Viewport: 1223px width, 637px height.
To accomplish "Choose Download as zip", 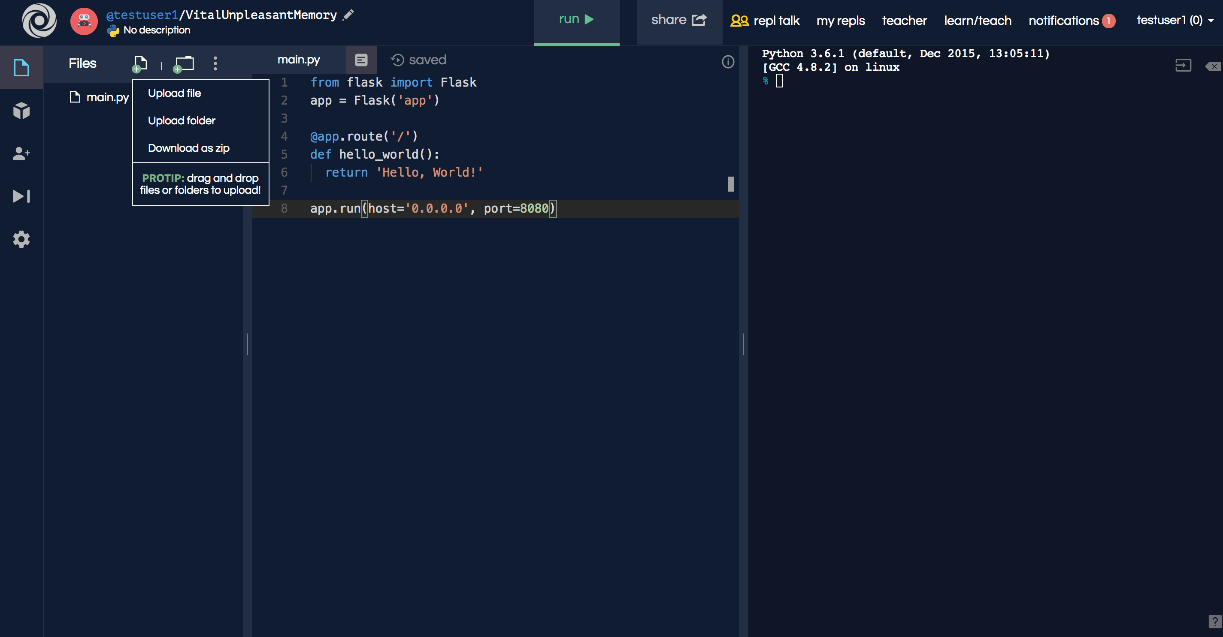I will point(188,148).
